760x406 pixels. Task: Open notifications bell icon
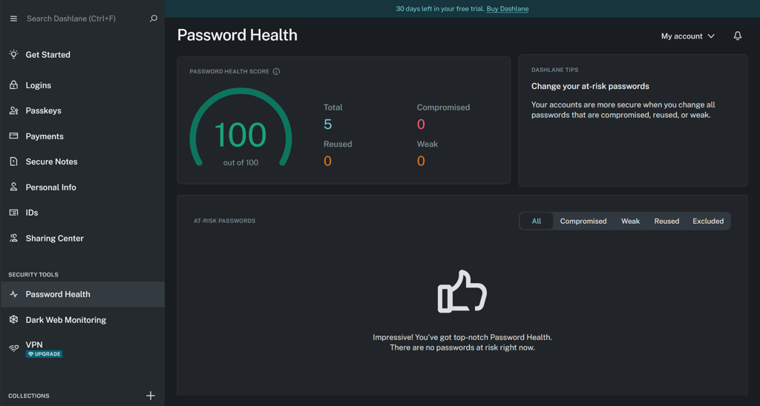tap(737, 36)
